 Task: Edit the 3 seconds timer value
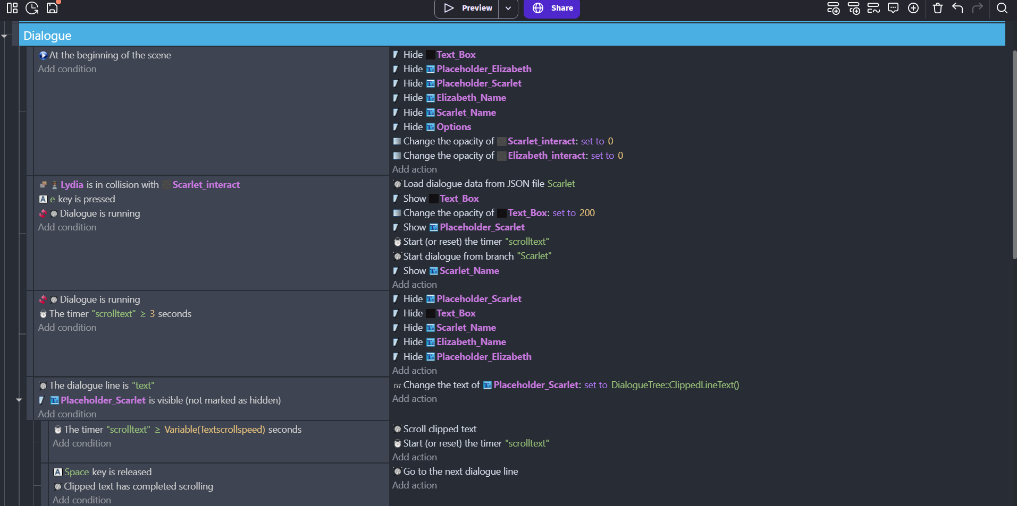tap(152, 314)
